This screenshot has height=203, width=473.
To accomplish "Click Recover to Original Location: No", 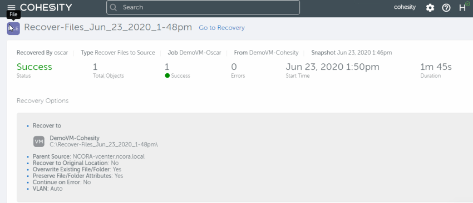I will coord(76,163).
